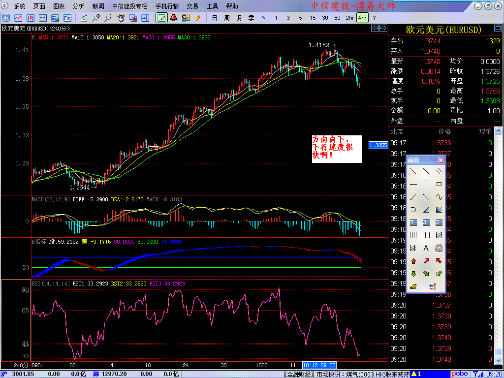Image resolution: width=504 pixels, height=378 pixels.
Task: Switch to the 日 daily period
Action: (x=215, y=18)
